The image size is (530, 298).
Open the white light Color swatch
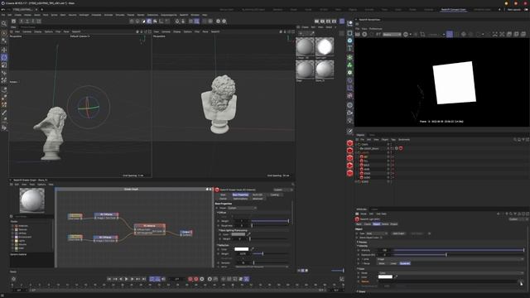[x=385, y=276]
